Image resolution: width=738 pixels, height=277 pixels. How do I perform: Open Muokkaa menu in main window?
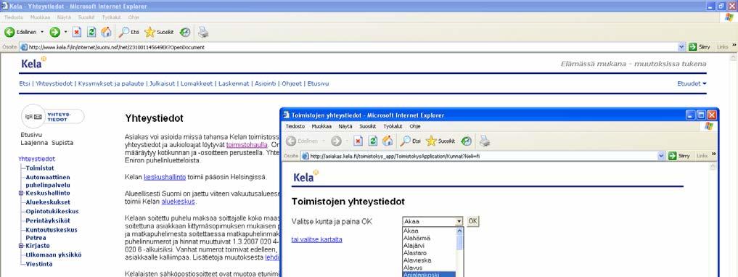(x=40, y=17)
